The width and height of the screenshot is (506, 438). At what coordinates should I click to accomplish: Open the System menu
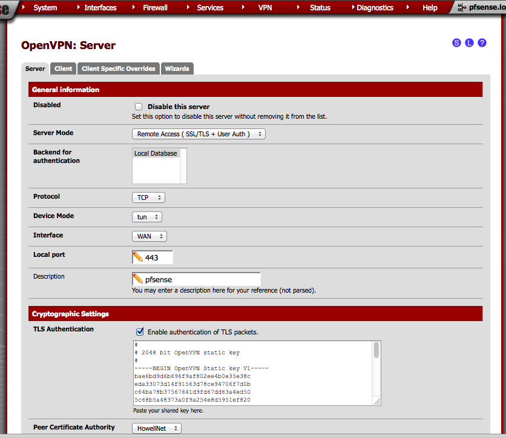tap(45, 7)
